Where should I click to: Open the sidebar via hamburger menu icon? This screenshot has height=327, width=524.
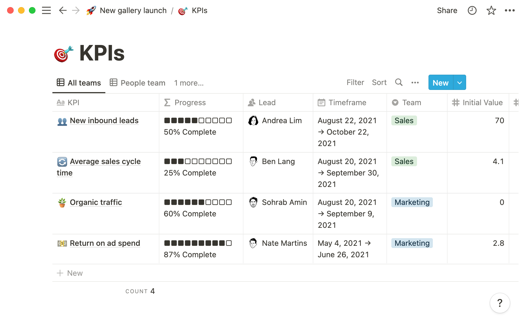(46, 10)
